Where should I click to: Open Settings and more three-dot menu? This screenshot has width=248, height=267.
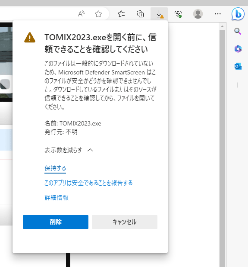[x=218, y=14]
